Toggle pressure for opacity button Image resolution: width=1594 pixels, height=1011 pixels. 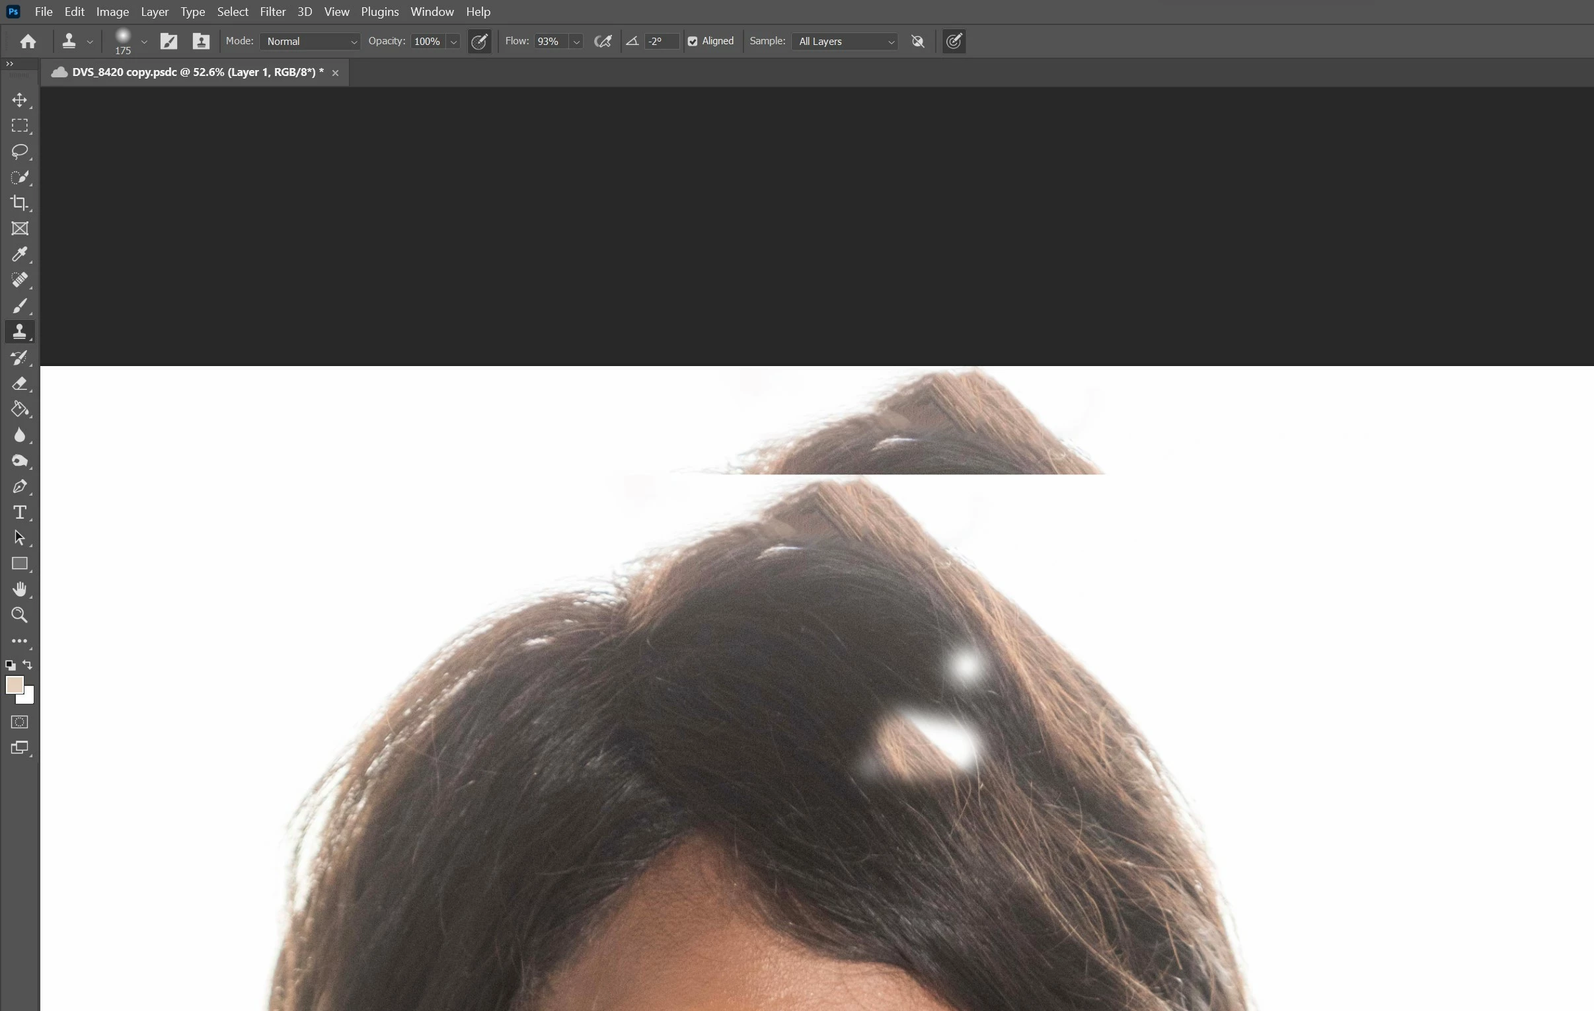pyautogui.click(x=479, y=41)
